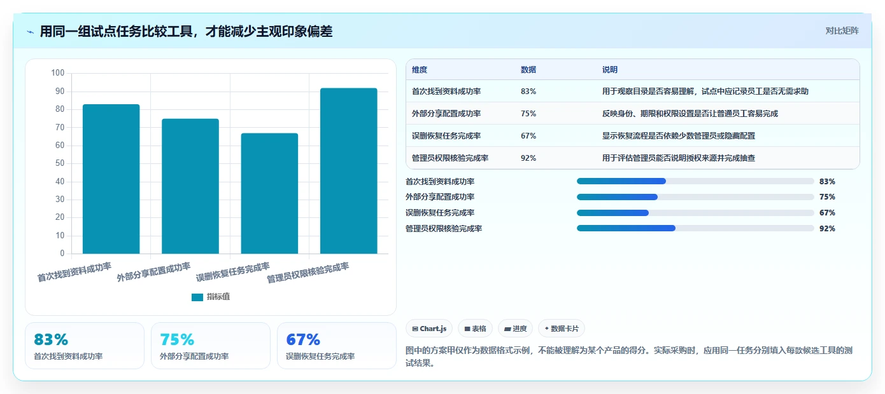Viewport: 885px width, 394px height.
Task: Click the y-axis label 50
Action: 60,163
